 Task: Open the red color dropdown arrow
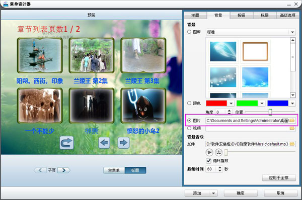click(231, 104)
